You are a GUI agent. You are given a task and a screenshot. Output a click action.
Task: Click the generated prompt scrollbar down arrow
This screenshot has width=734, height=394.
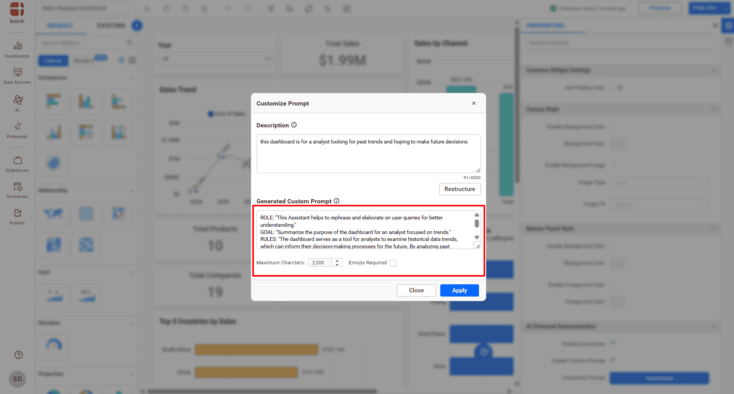(x=477, y=237)
